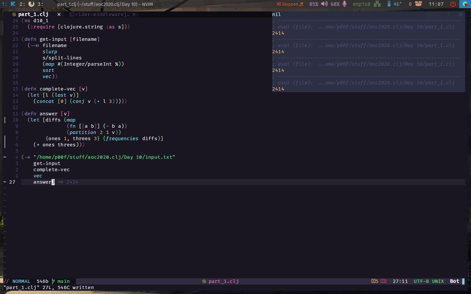The width and height of the screenshot is (471, 294).
Task: Open the package updates box icon
Action: point(418,4)
